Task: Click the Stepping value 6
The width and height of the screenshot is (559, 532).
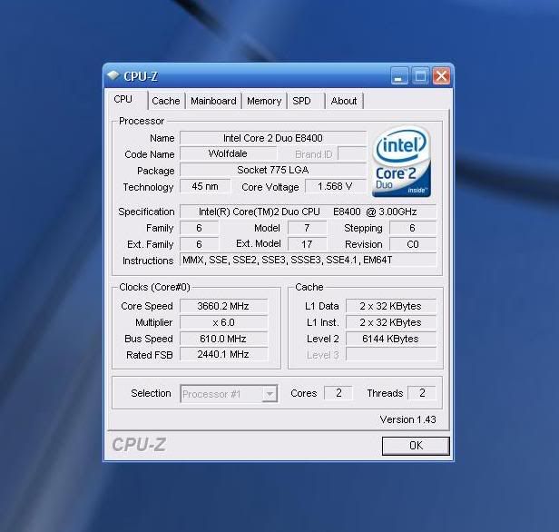Action: (413, 228)
